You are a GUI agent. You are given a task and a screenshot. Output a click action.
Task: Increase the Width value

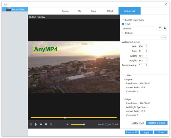point(147,55)
